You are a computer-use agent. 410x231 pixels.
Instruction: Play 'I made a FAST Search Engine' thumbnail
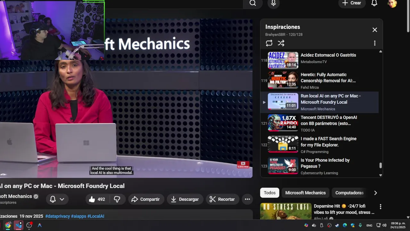283,144
